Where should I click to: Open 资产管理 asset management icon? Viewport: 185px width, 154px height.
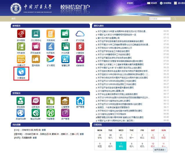pyautogui.click(x=65, y=113)
